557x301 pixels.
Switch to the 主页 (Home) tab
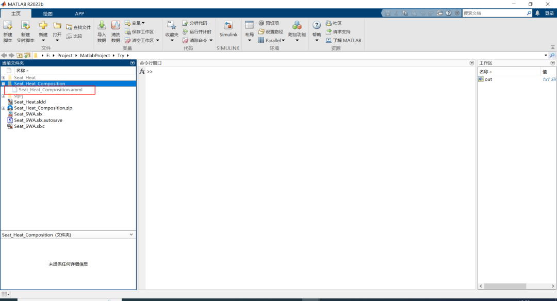coord(16,13)
